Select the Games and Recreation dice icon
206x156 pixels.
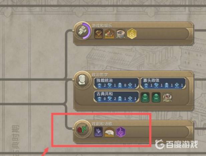[x=82, y=31]
